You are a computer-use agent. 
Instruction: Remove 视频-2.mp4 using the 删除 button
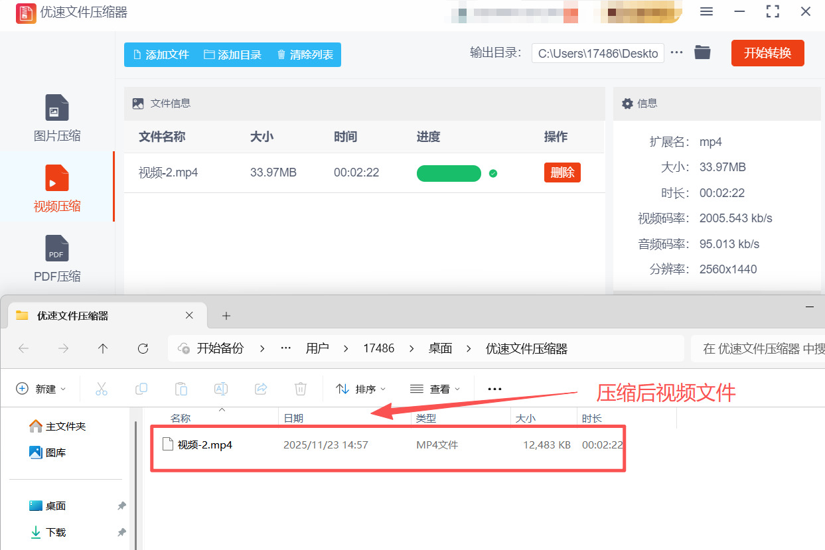562,172
